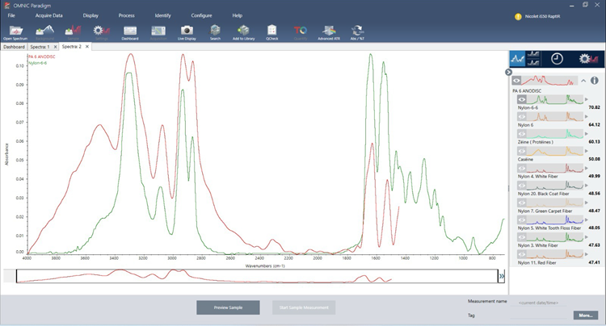Click the Add to Library icon
Image resolution: width=606 pixels, height=326 pixels.
(243, 31)
